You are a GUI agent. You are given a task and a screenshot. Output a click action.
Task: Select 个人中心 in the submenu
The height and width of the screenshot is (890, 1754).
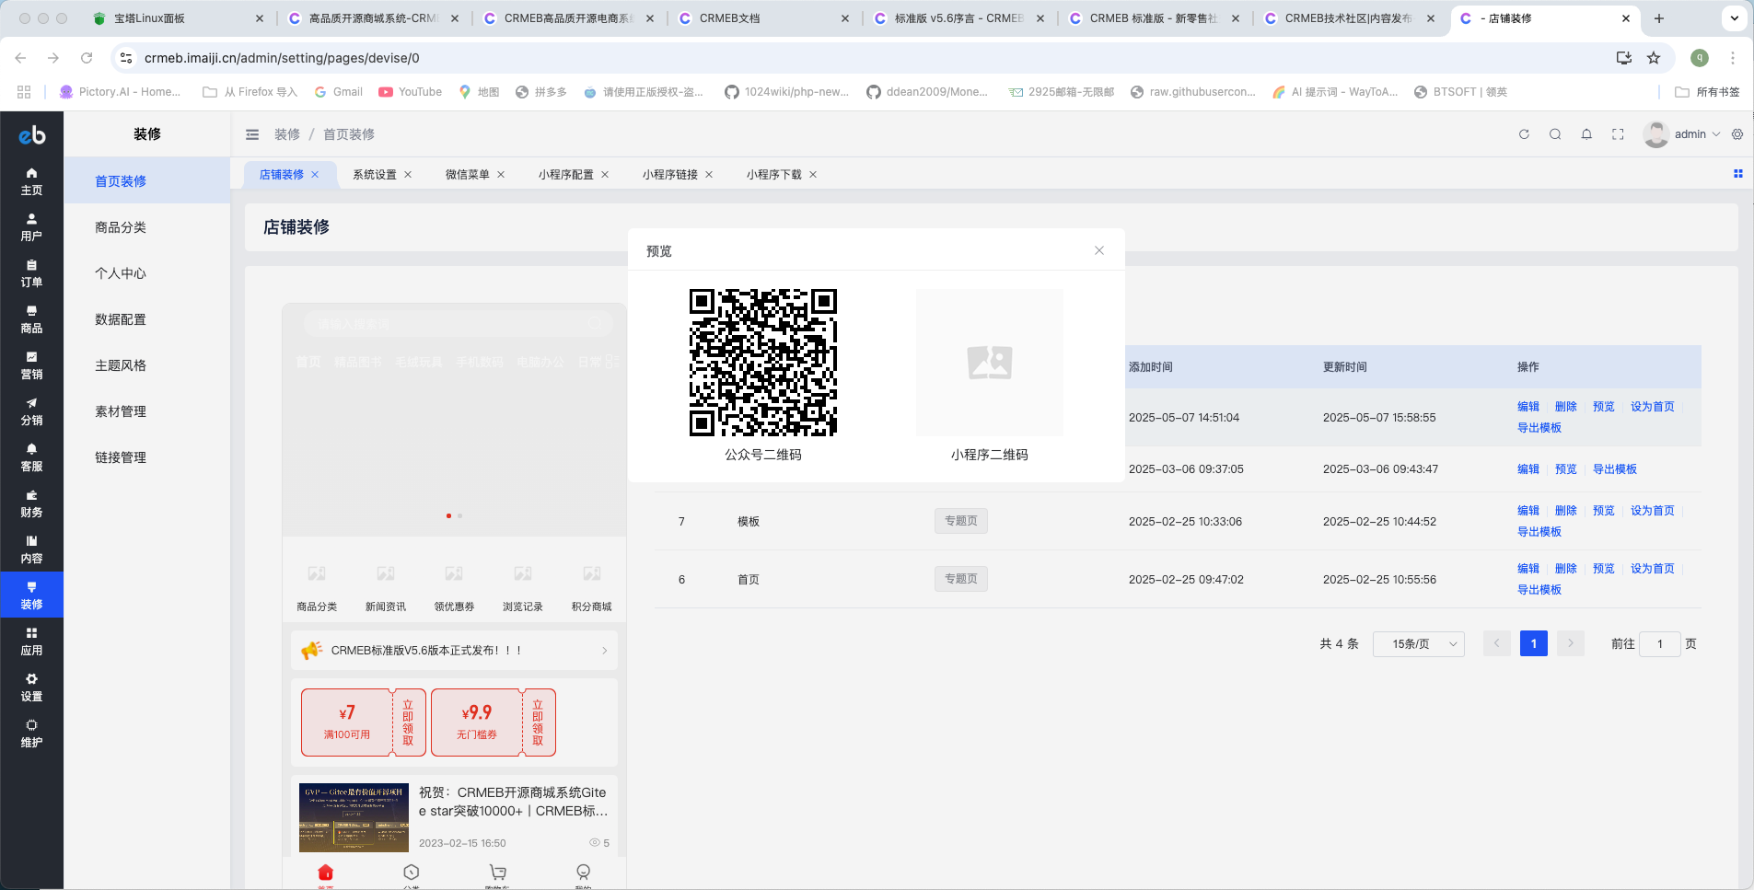click(147, 273)
